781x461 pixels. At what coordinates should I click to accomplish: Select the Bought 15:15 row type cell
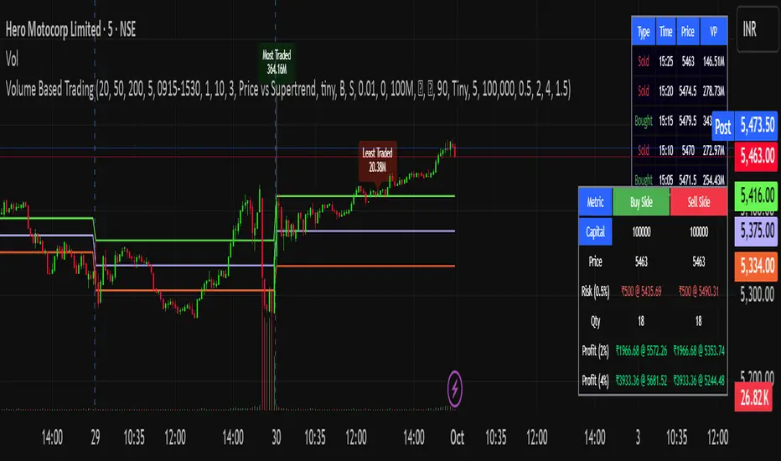tap(644, 121)
